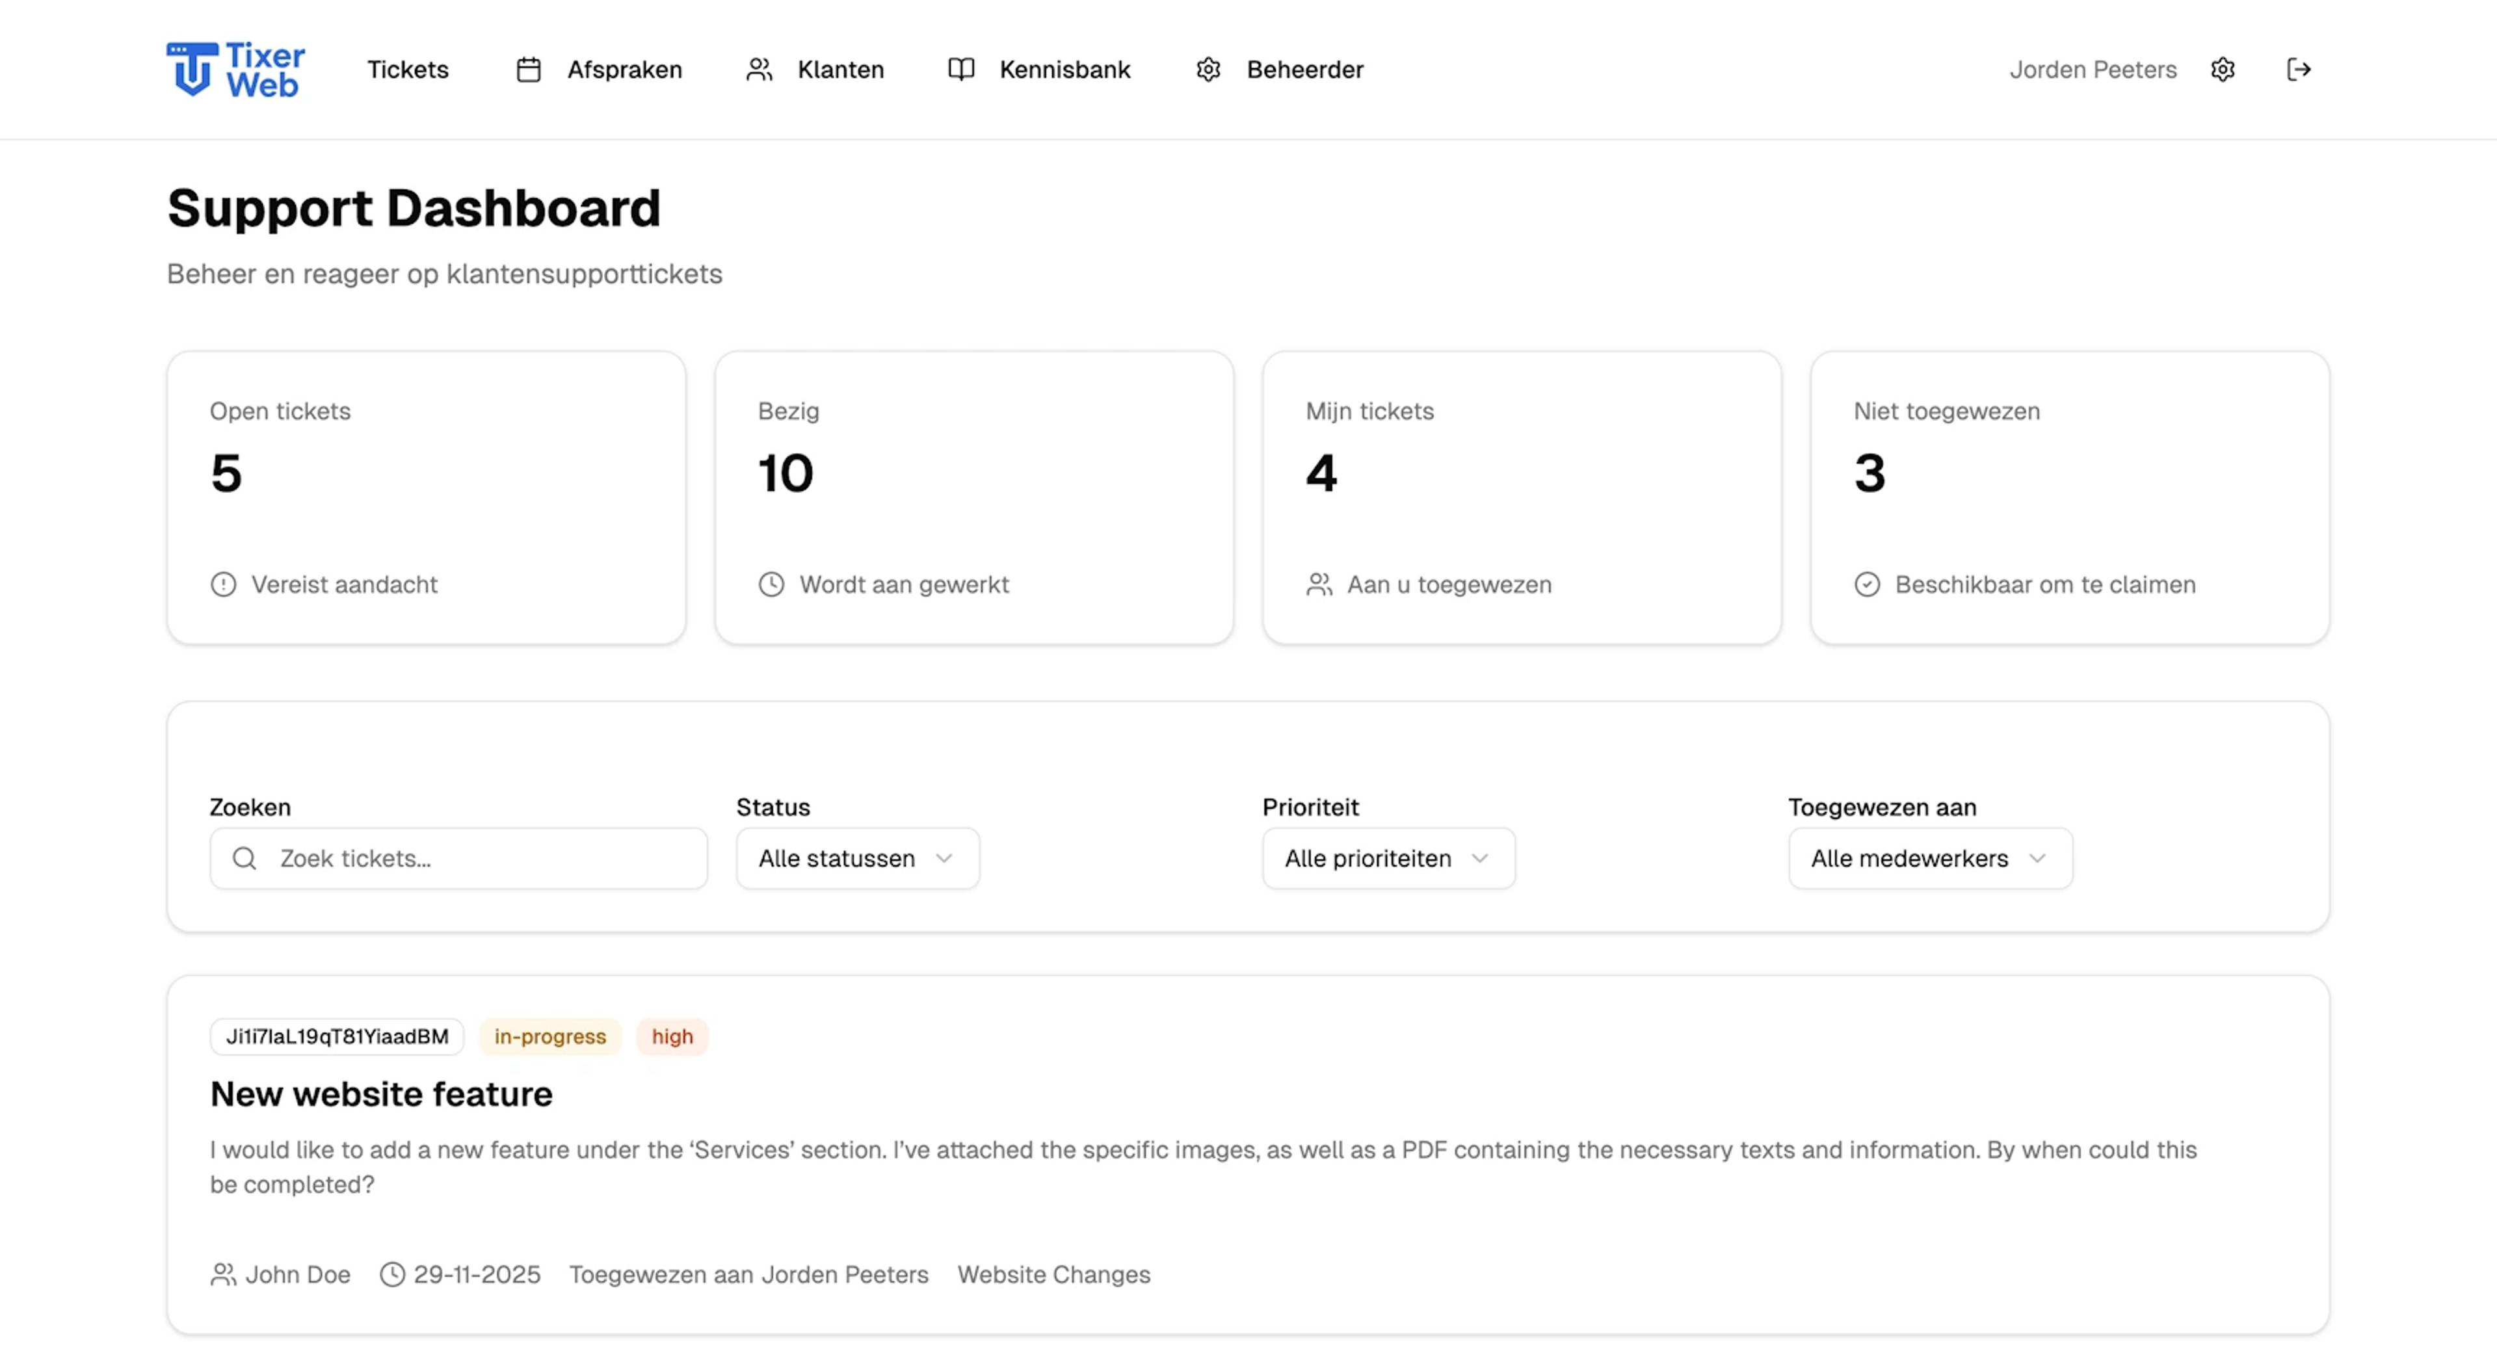Click the Jorden Peeters username

pos(2092,70)
